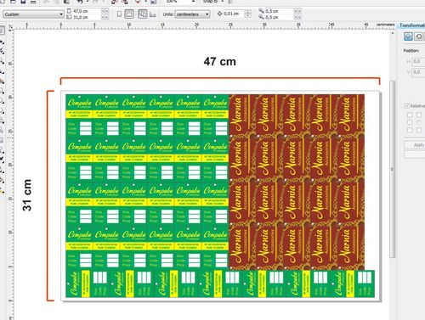
Task: Select Landscape page orientation icon
Action: coord(129,14)
